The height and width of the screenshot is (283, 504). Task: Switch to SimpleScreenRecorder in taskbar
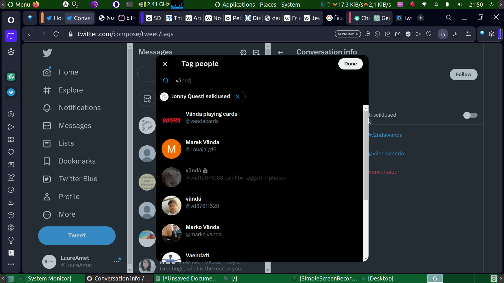pos(325,279)
